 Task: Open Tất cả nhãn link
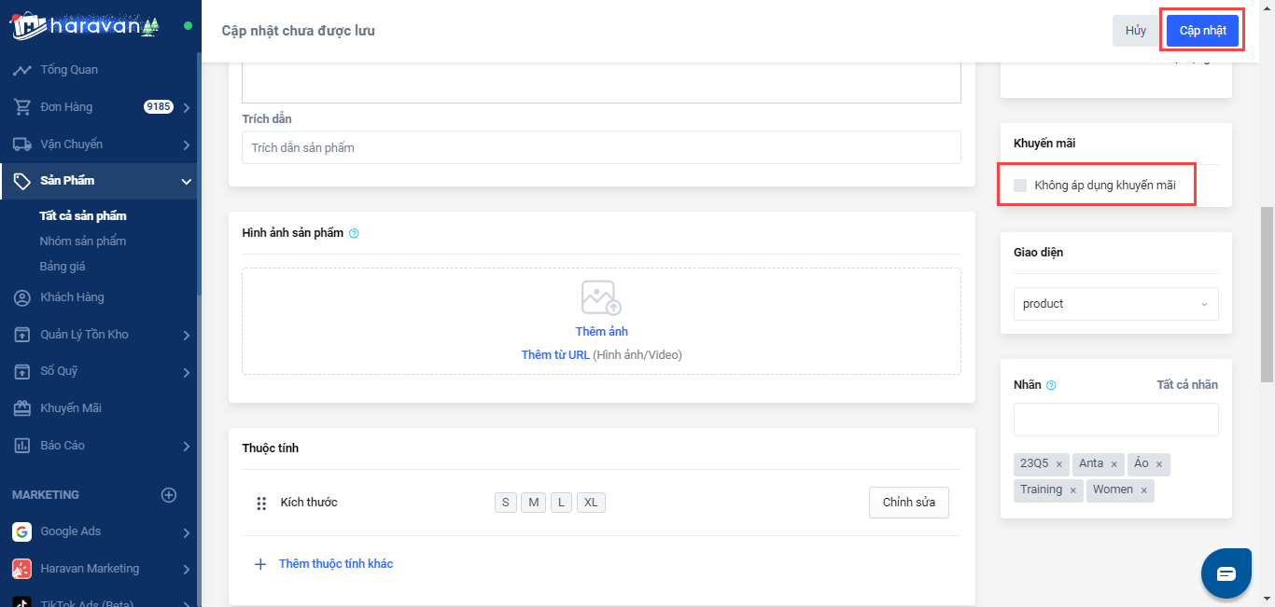coord(1187,385)
